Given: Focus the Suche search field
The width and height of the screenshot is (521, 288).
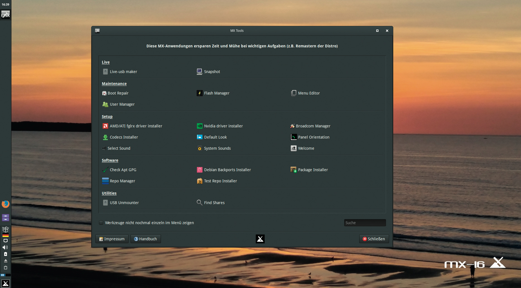Looking at the screenshot, I should click(x=365, y=223).
